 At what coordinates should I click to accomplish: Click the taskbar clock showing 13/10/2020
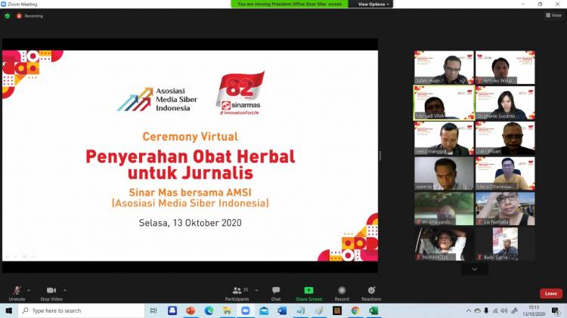(534, 310)
